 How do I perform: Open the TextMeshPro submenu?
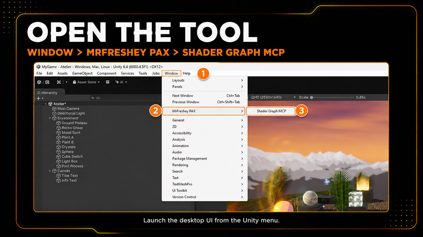[x=204, y=184]
